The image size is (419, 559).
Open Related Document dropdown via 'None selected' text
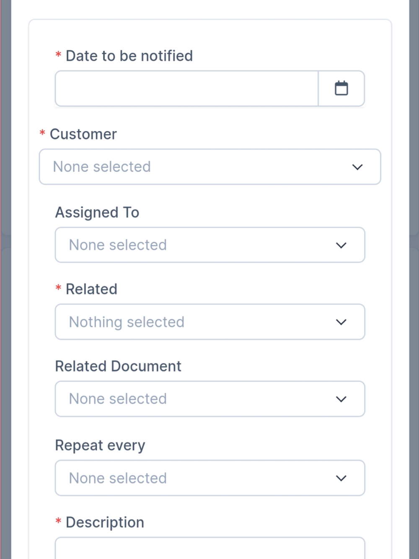(x=118, y=399)
